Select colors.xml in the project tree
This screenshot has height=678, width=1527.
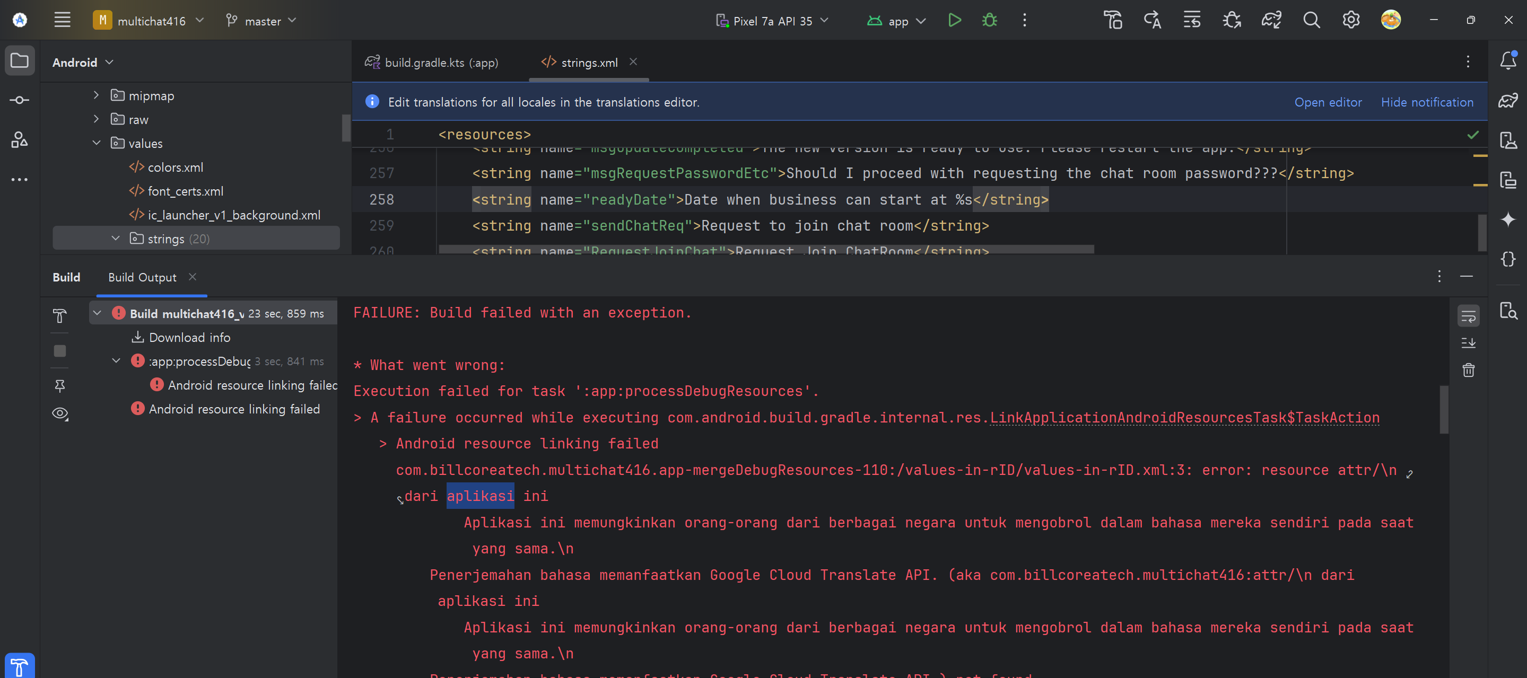(x=175, y=167)
